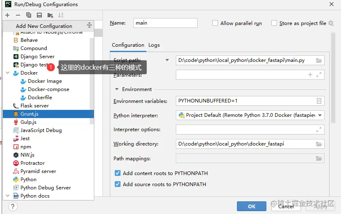Click the configuration type list scrollbar
Viewport: 341px width, 214px height.
tap(92, 81)
